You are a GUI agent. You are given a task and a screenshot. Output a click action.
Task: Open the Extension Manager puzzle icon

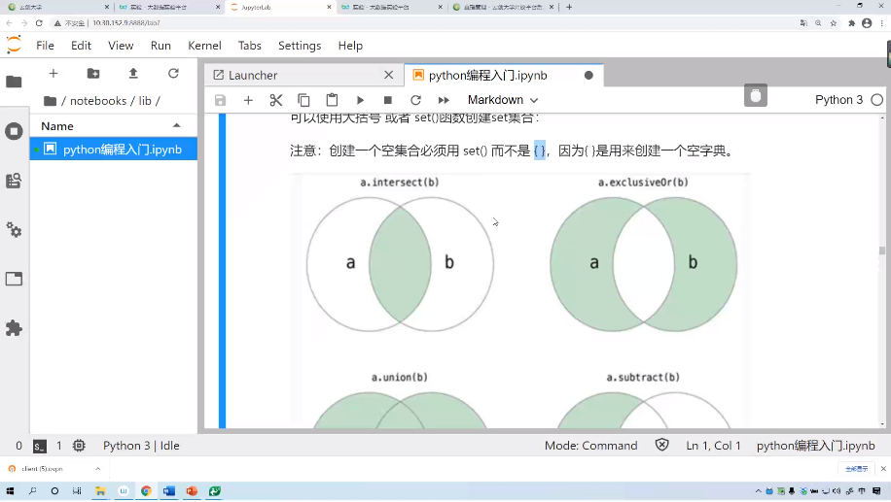pos(14,328)
